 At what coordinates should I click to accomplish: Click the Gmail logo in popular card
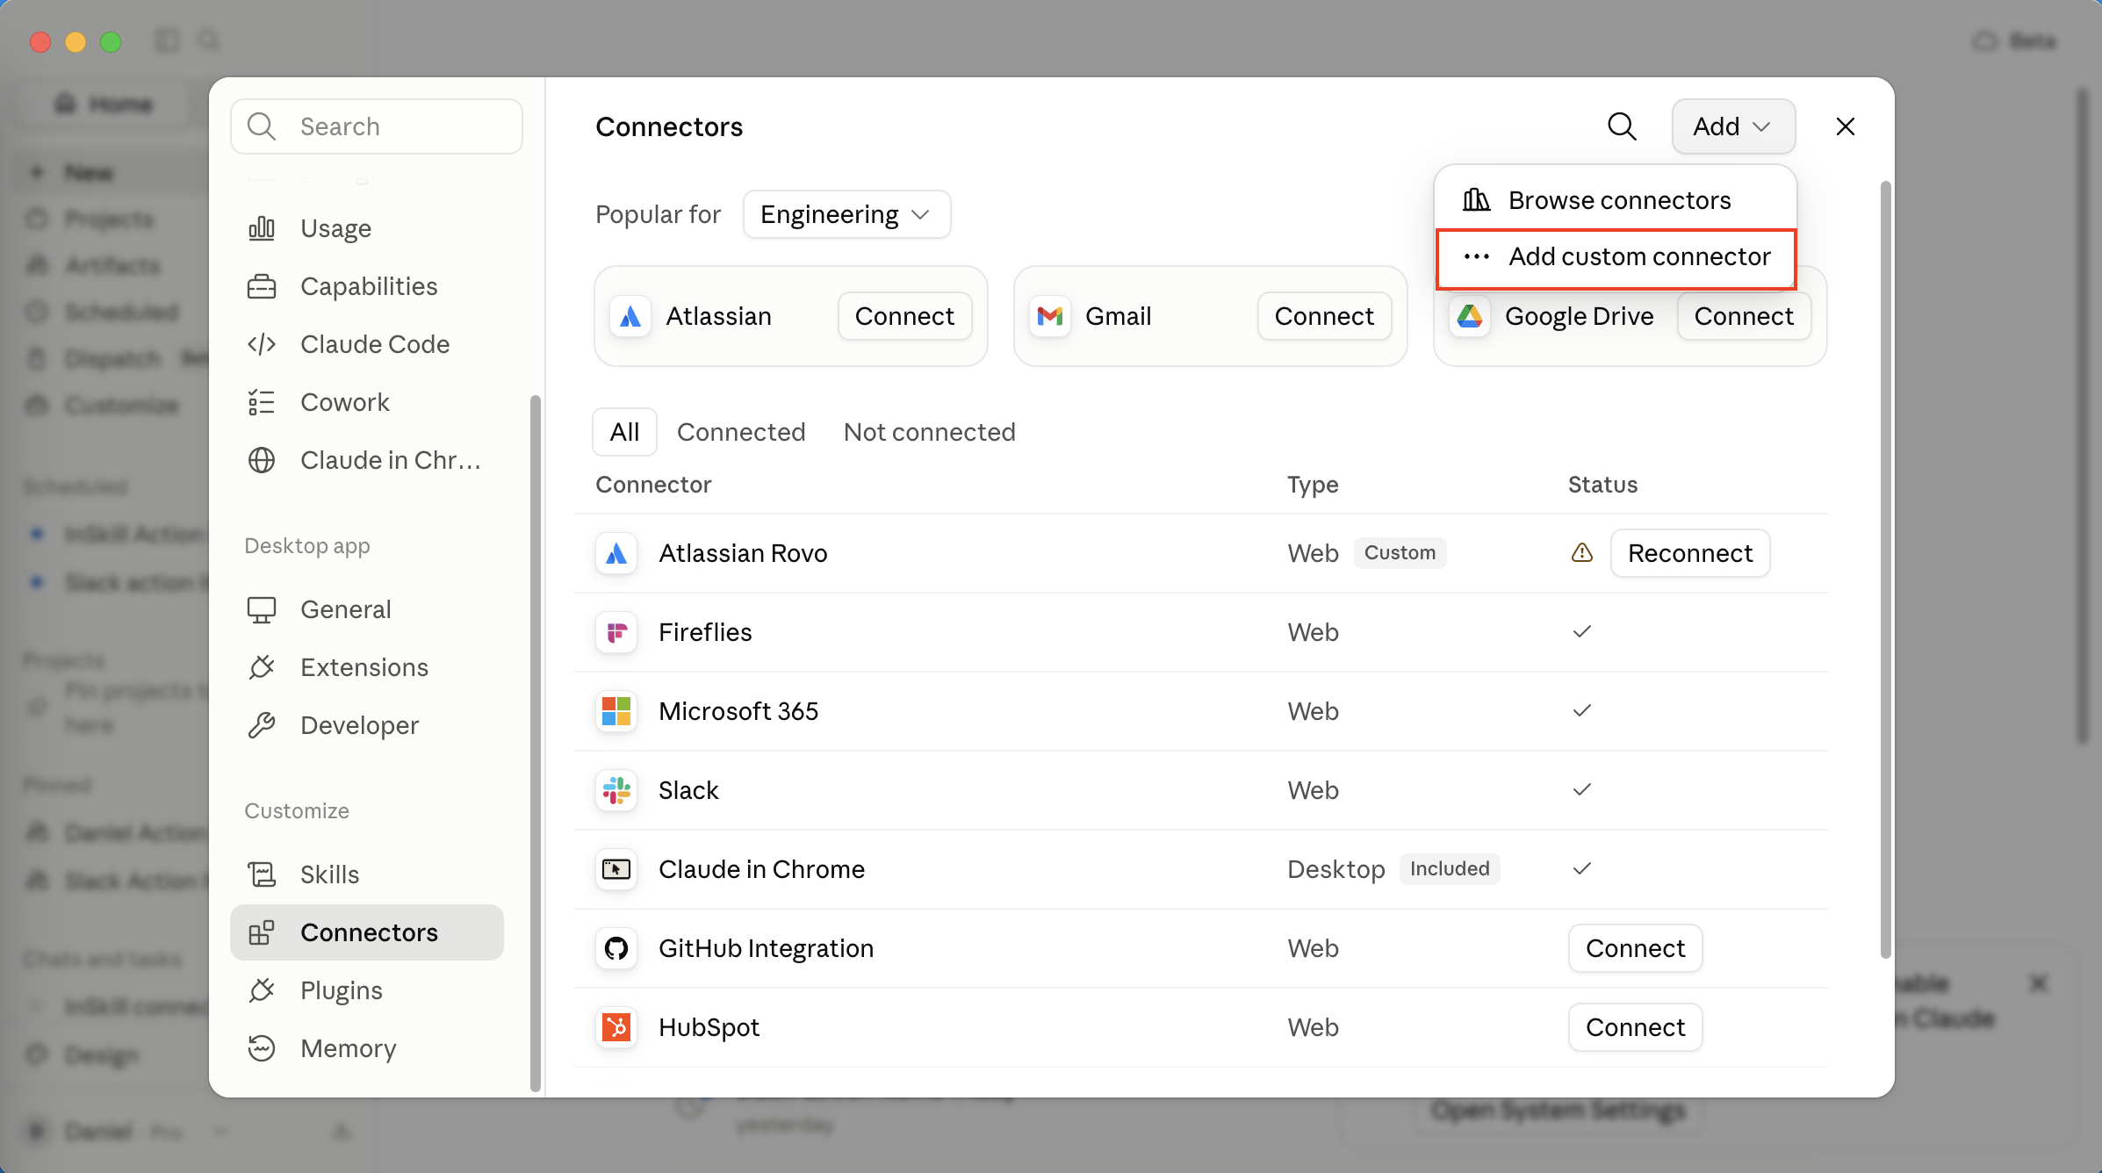tap(1050, 316)
